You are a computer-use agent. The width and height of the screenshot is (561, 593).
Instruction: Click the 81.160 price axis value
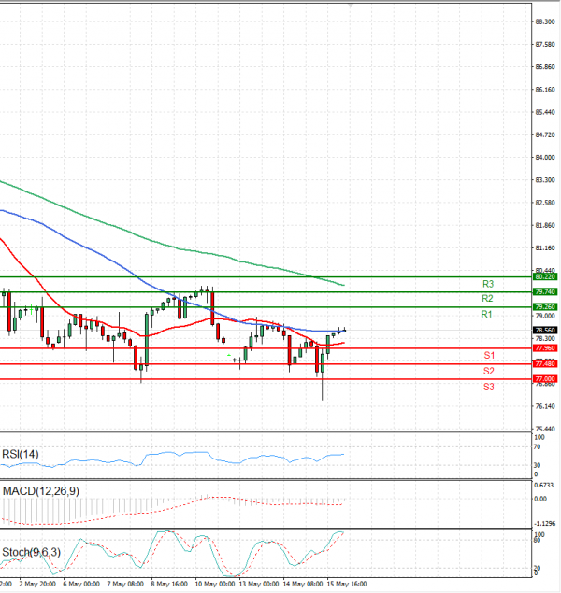pos(545,248)
